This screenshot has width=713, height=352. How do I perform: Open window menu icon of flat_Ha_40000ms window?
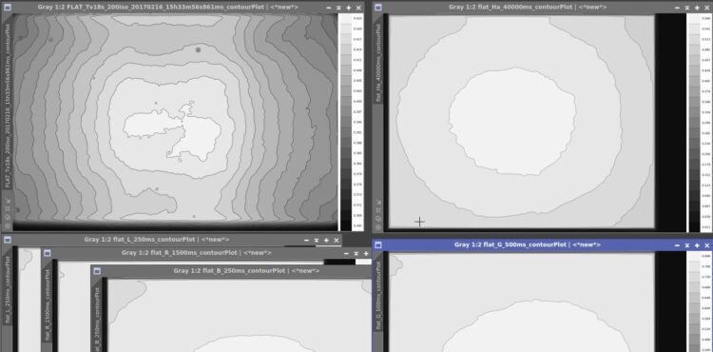pos(378,8)
